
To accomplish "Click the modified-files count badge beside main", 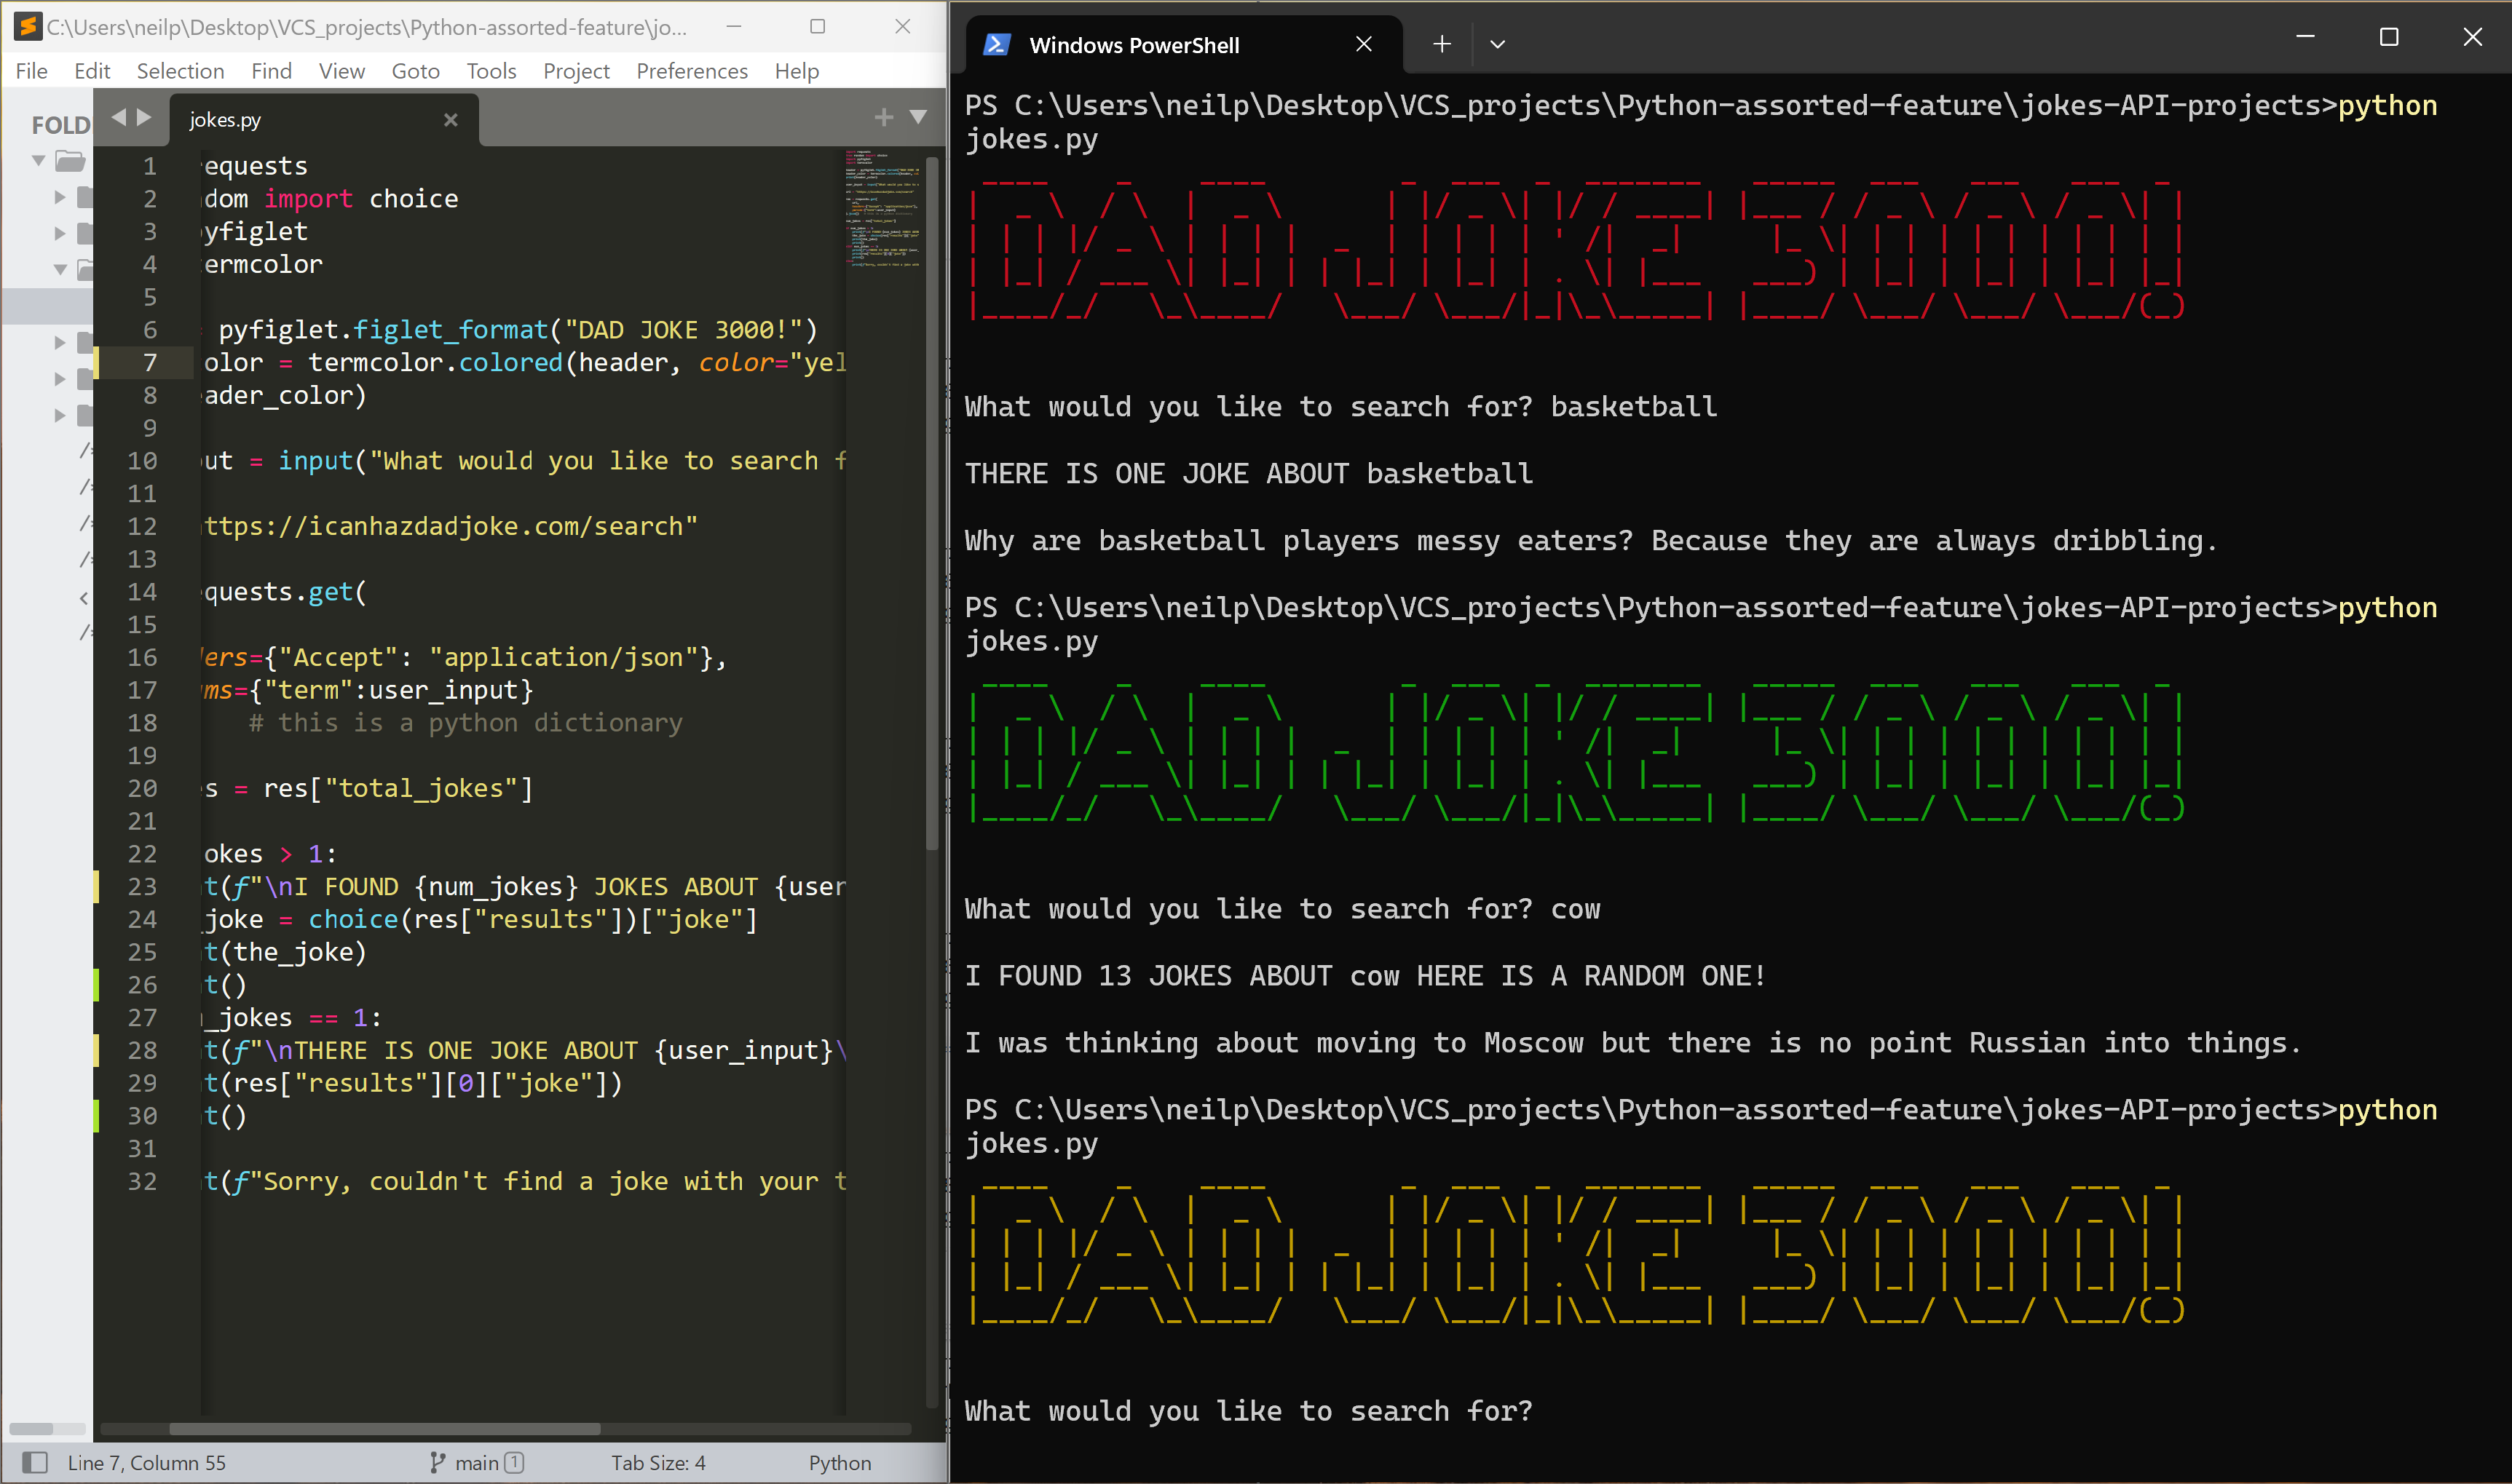I will click(x=514, y=1463).
